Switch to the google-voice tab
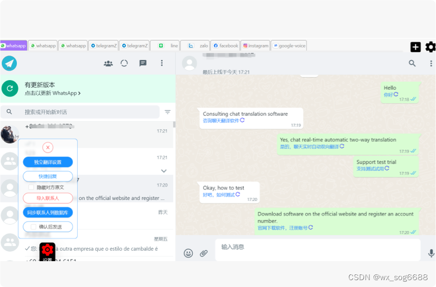The width and height of the screenshot is (436, 287). coord(289,46)
